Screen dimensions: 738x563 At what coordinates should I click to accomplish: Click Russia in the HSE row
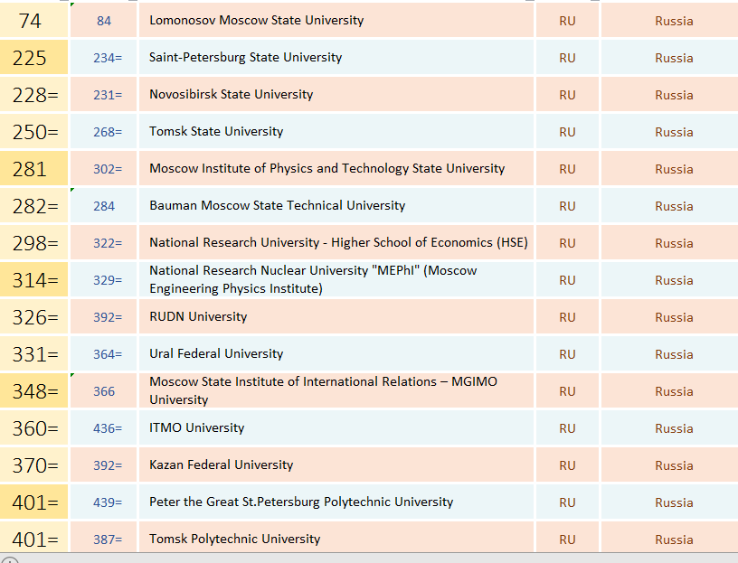tap(669, 243)
